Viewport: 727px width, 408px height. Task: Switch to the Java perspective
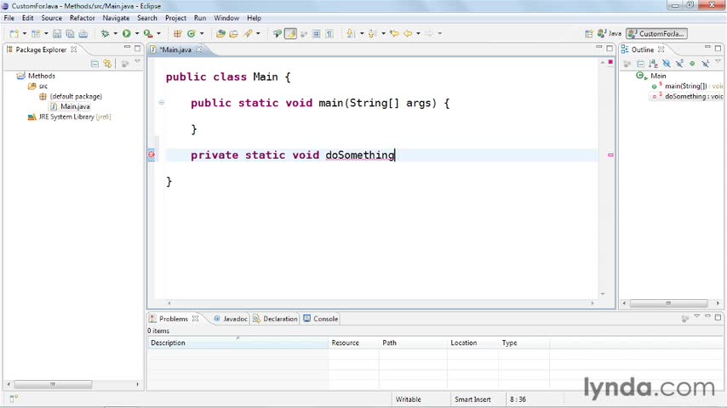[x=610, y=33]
